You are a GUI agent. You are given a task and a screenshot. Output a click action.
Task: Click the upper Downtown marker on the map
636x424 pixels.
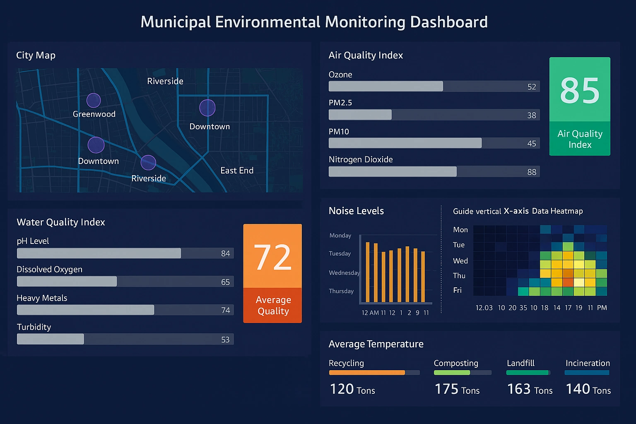pos(207,107)
